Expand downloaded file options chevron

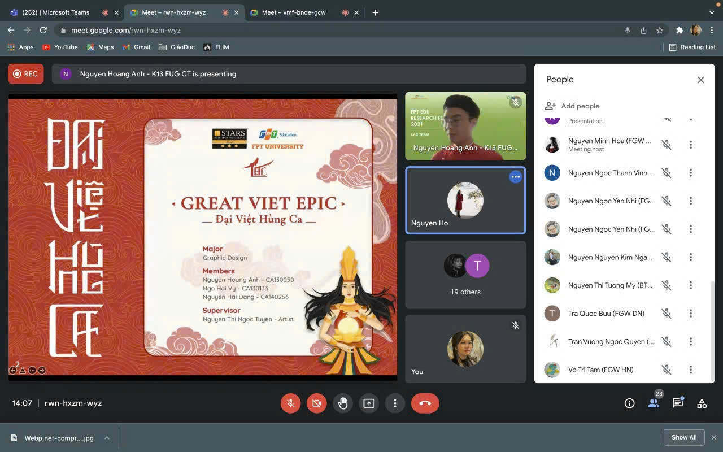click(x=107, y=438)
